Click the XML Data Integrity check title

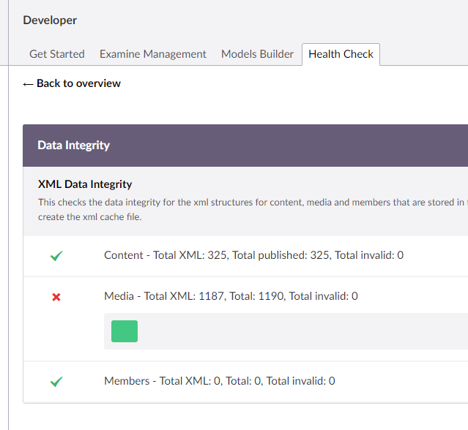point(85,184)
